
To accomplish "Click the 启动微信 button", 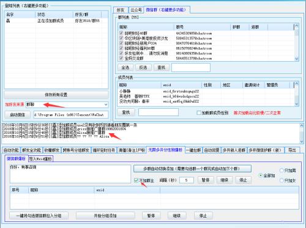I will point(17,115).
